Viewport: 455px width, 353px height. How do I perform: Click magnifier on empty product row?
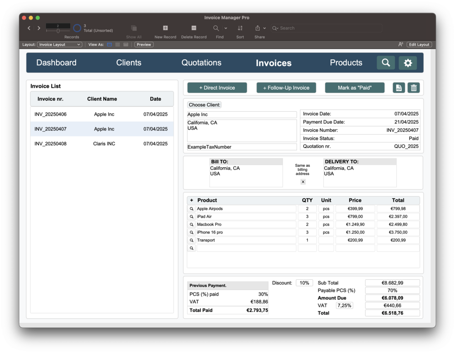click(x=192, y=248)
